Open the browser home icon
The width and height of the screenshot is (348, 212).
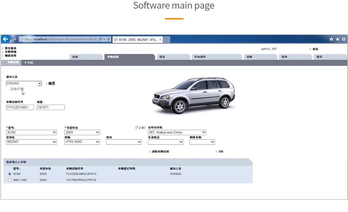click(x=331, y=39)
